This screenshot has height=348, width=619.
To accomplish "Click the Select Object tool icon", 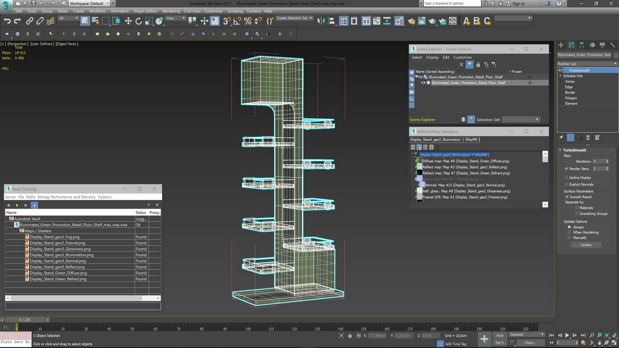I will 85,21.
